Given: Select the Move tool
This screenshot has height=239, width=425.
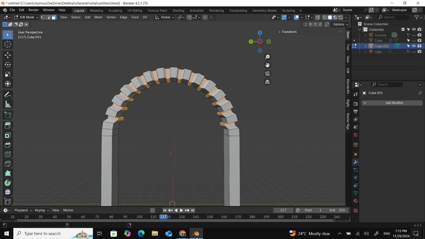Looking at the screenshot, I should [8, 55].
